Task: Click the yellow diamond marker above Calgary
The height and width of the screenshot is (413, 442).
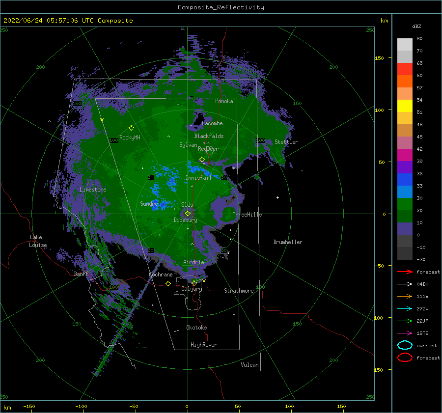Action: [x=194, y=283]
